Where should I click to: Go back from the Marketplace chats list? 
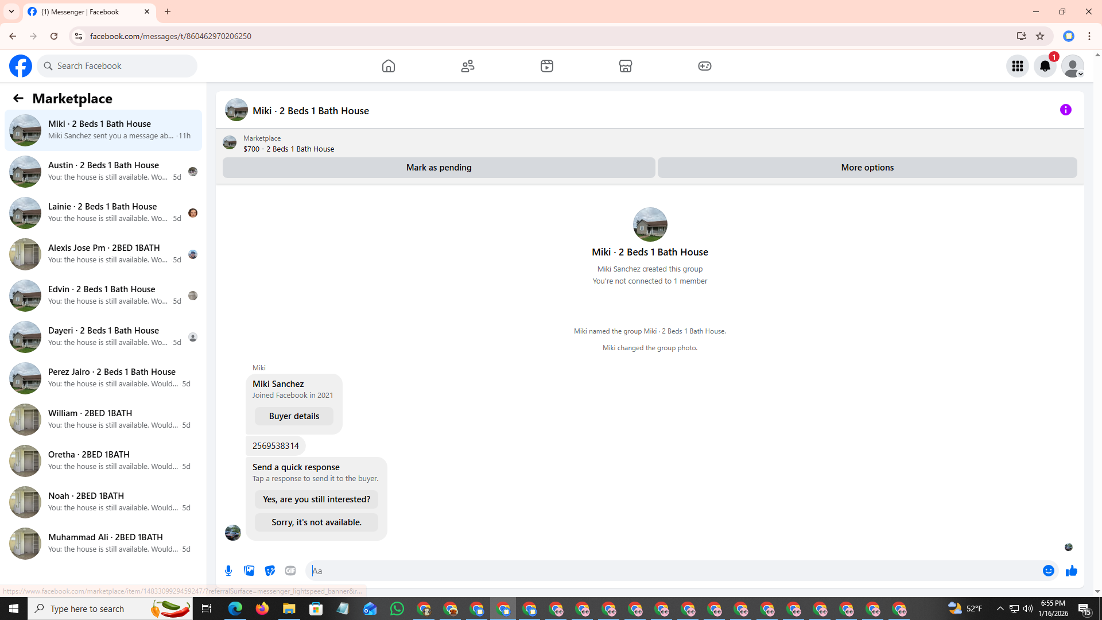[x=18, y=98]
